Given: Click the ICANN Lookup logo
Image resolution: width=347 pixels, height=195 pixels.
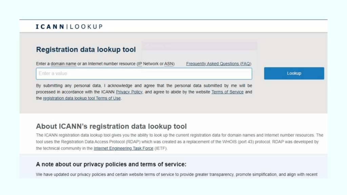Looking at the screenshot, I should point(69,27).
